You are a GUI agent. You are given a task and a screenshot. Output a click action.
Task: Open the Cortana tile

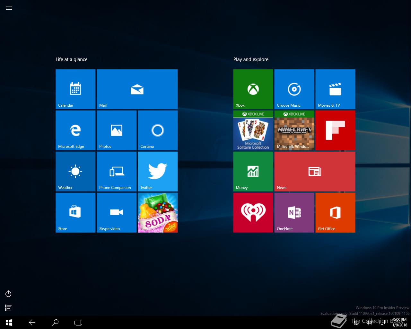(158, 130)
